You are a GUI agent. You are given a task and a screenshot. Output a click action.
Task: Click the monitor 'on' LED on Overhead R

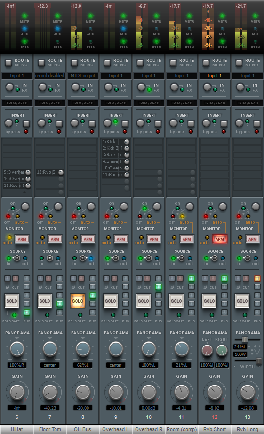pos(144,208)
